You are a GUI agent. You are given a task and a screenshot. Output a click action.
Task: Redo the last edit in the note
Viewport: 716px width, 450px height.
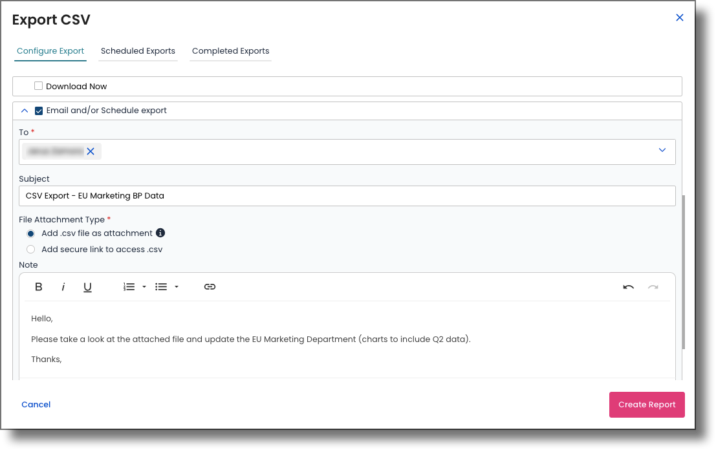(653, 286)
